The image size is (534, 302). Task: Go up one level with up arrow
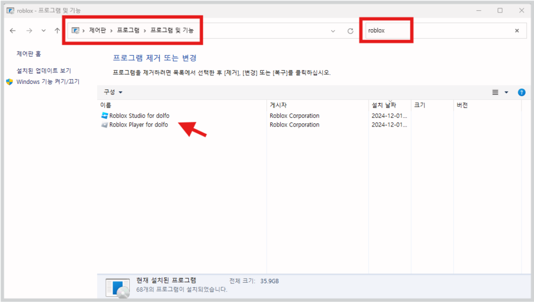point(57,31)
